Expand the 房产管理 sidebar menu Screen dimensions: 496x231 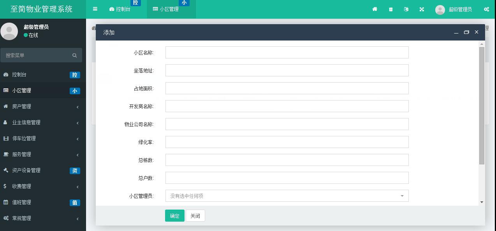pyautogui.click(x=25, y=106)
